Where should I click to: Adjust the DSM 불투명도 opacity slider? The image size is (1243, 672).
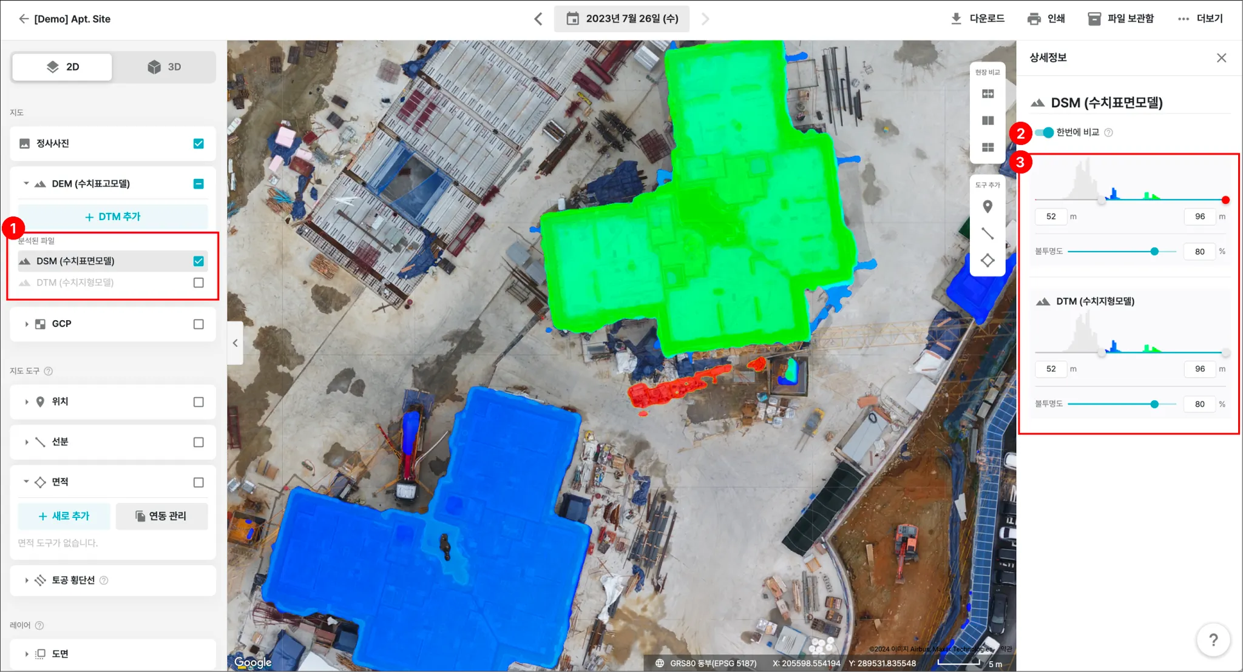pos(1154,252)
